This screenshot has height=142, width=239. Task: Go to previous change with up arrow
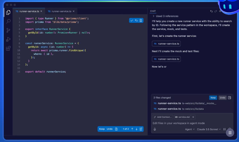point(132,129)
